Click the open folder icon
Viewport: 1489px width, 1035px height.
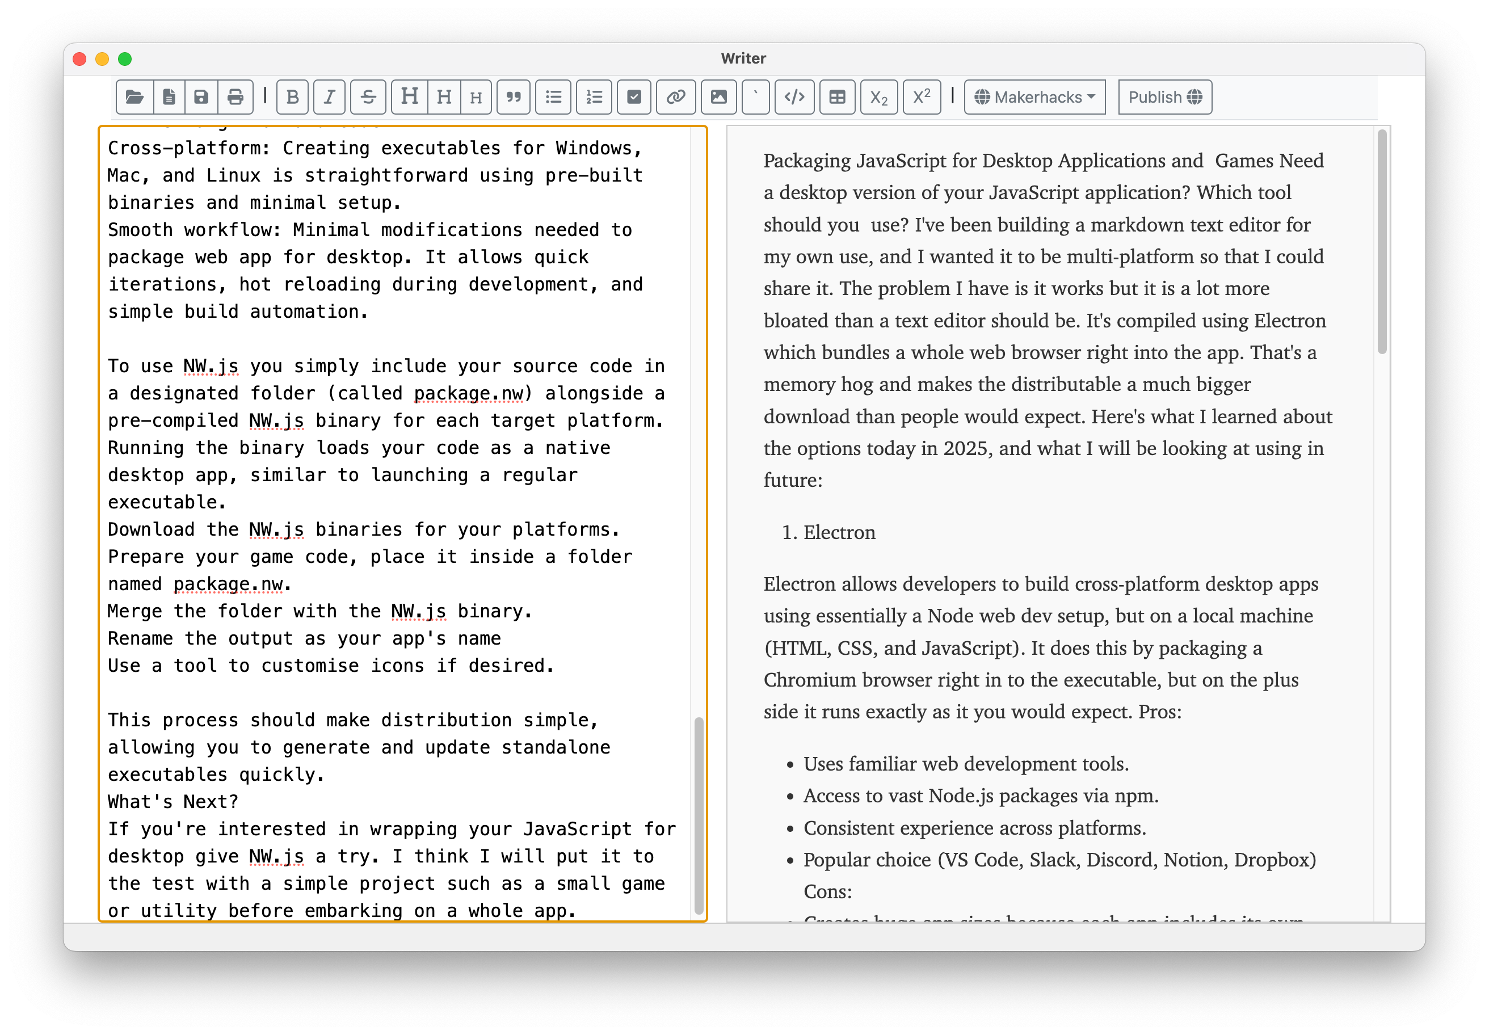134,97
